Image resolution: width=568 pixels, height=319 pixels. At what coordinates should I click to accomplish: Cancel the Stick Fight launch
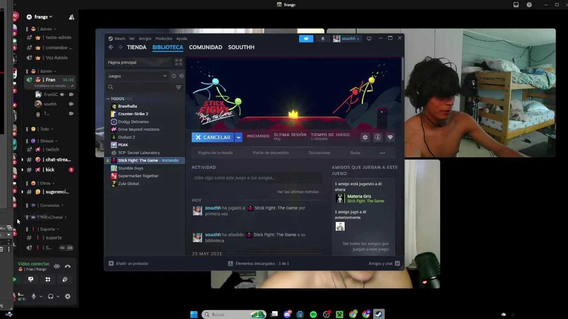[213, 137]
